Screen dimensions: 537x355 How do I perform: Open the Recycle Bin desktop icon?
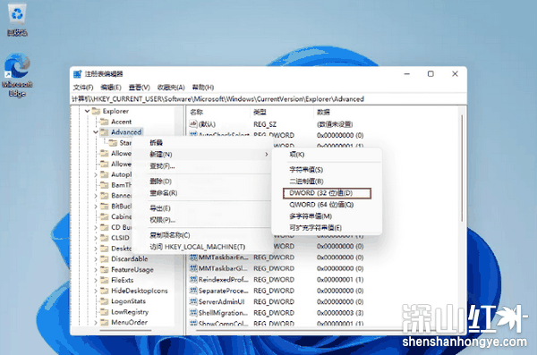tap(16, 21)
